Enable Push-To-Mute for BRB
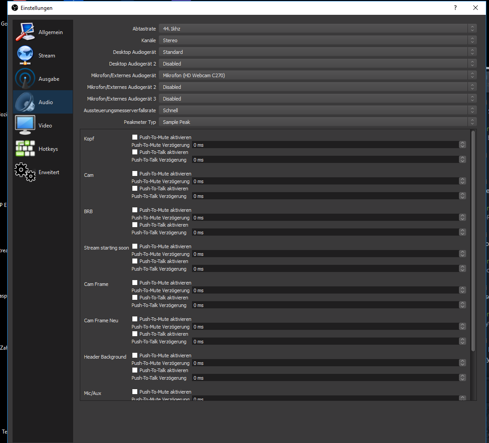This screenshot has height=443, width=489. point(135,210)
